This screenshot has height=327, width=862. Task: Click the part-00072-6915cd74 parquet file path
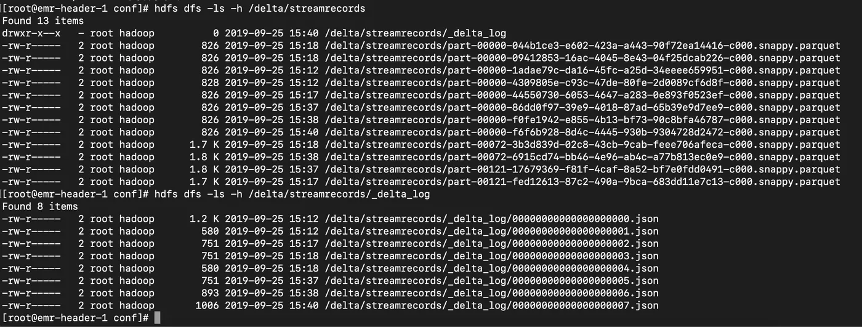click(582, 157)
